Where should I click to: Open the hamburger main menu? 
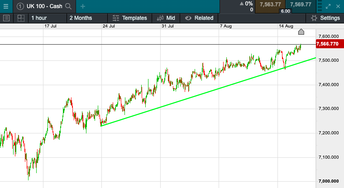click(x=5, y=6)
